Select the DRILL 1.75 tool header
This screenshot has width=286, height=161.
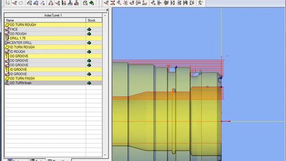pyautogui.click(x=53, y=38)
